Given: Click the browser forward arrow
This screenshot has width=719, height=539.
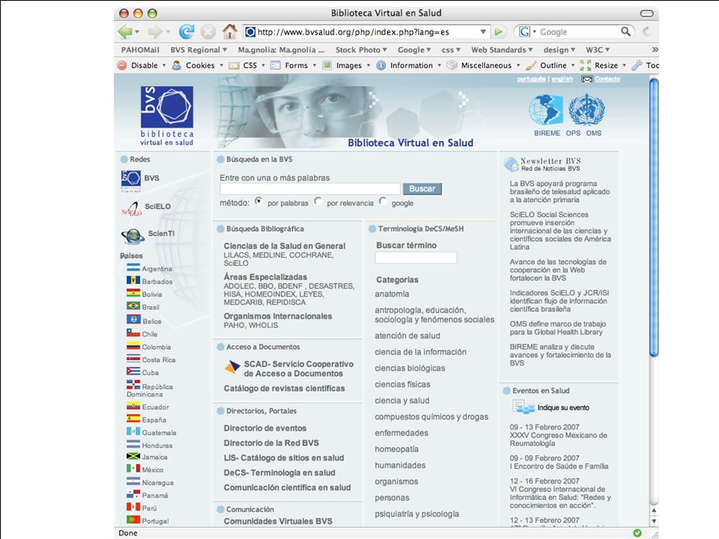Looking at the screenshot, I should pos(155,31).
